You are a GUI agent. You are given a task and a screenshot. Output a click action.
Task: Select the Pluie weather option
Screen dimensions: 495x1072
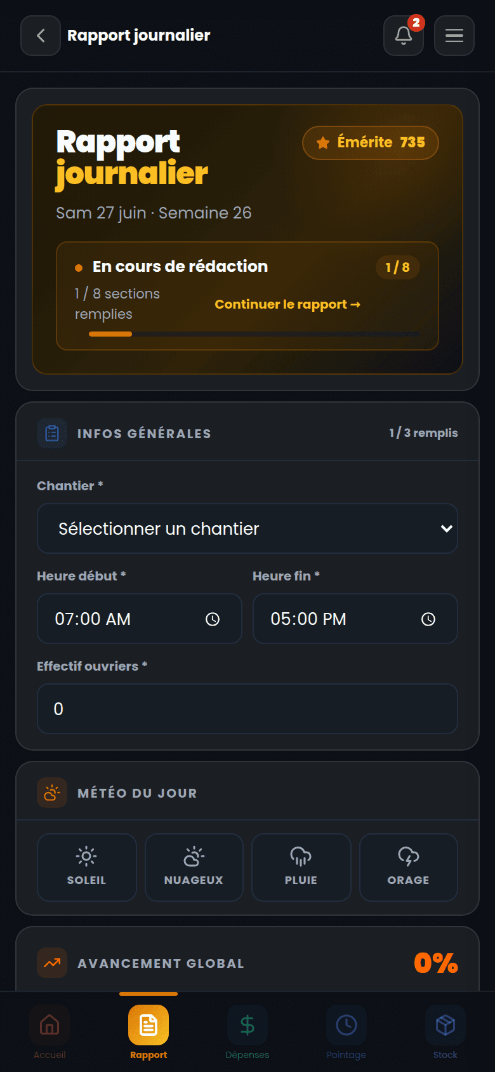point(301,868)
